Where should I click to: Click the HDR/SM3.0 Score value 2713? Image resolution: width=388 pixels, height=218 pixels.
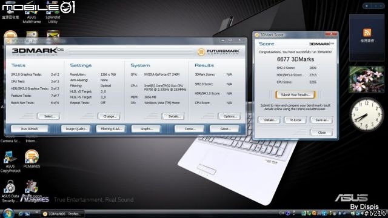313,75
